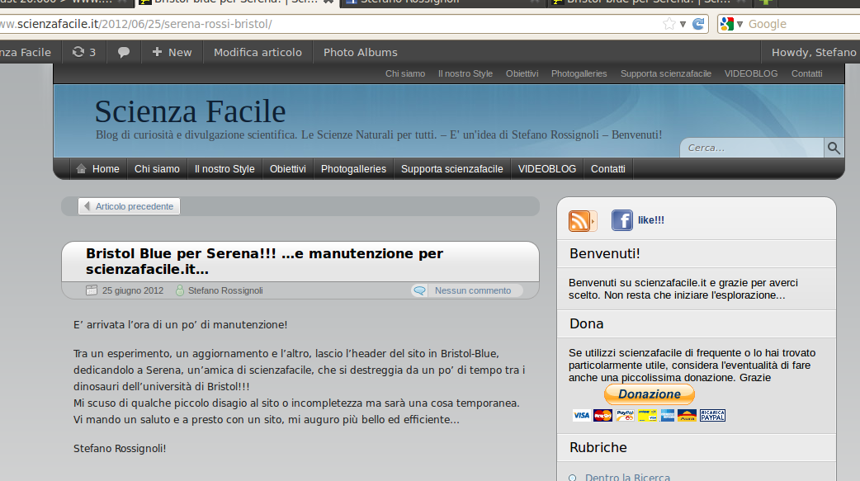This screenshot has height=481, width=860.
Task: Click the Cerca search input field
Action: [752, 148]
